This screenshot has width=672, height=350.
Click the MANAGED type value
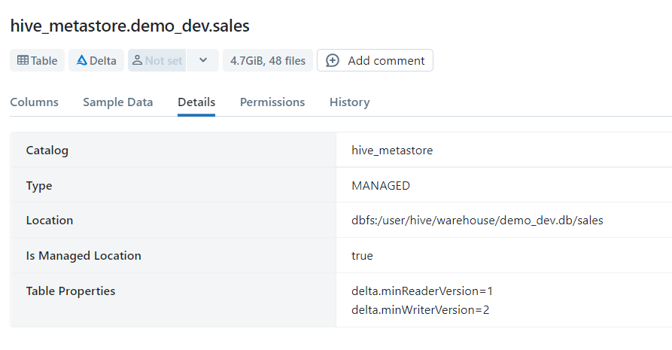coord(381,186)
